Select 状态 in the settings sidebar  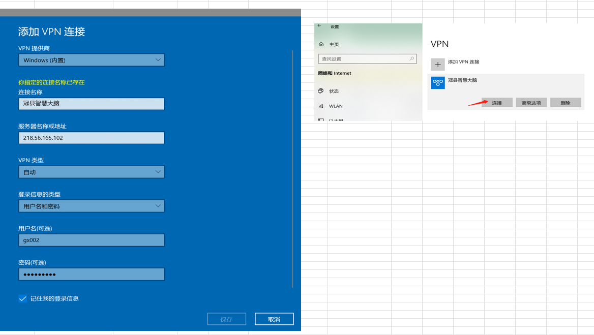point(334,92)
